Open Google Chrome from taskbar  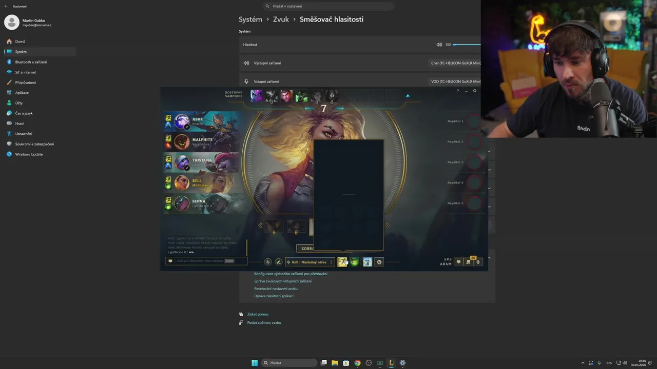click(x=357, y=363)
